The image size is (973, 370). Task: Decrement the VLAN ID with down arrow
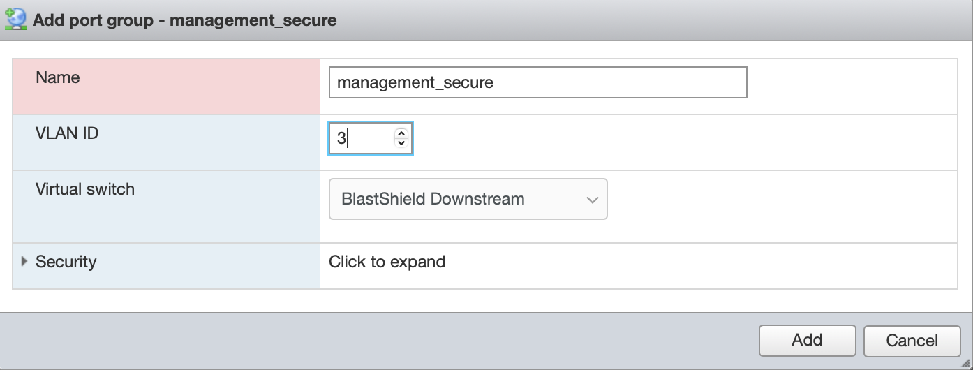401,143
